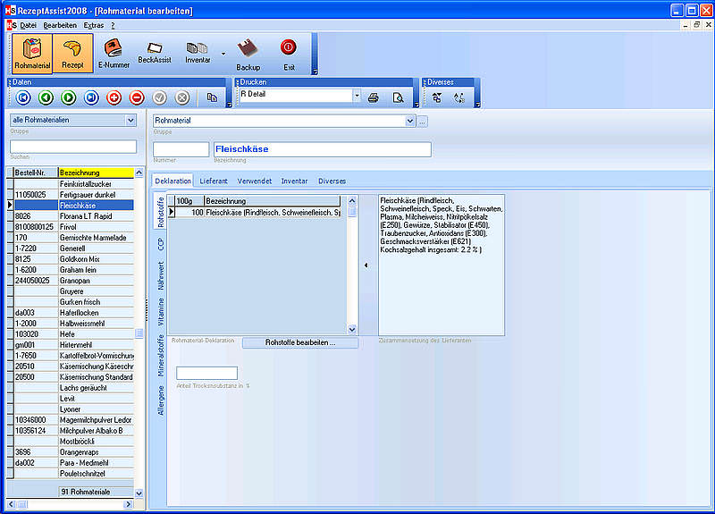Select the 'Haferflocken' row
Screen dimensions: 715x514
point(71,313)
